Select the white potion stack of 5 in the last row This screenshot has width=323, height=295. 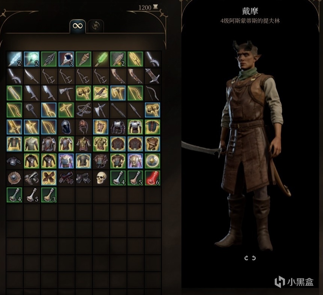coord(32,195)
